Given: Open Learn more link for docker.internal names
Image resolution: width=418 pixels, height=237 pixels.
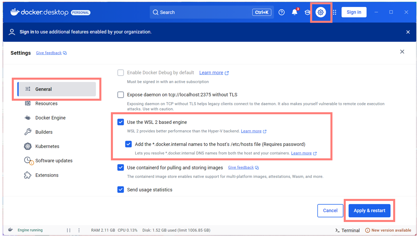Looking at the screenshot, I should tap(301, 153).
